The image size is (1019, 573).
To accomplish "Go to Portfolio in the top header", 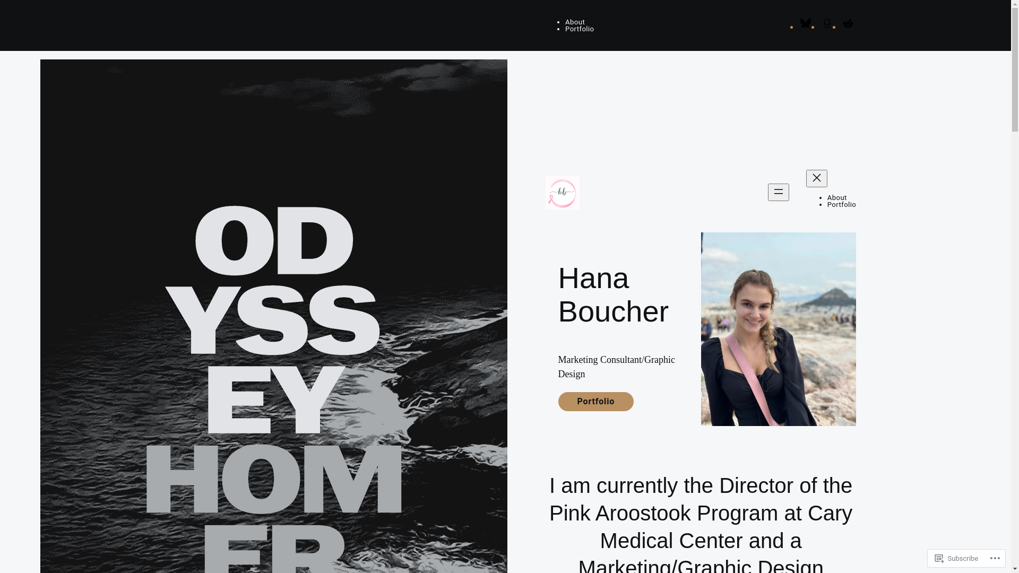I will coord(580,29).
